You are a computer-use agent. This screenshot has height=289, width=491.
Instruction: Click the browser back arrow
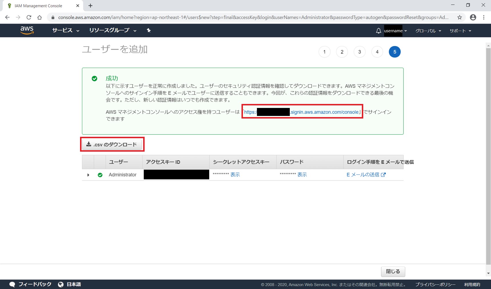click(x=7, y=17)
